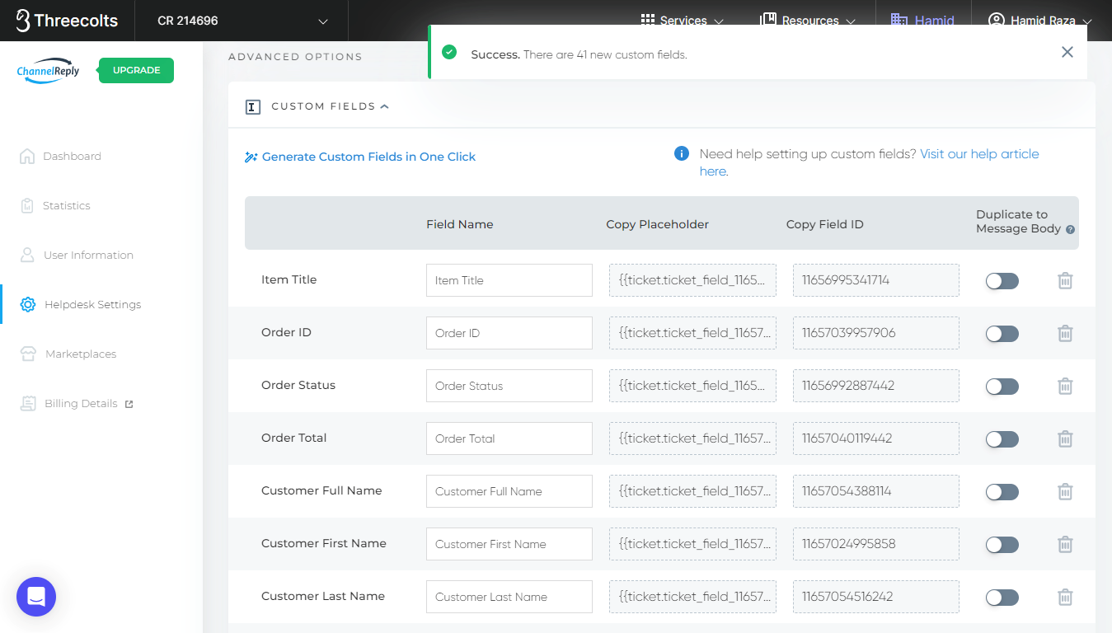This screenshot has height=633, width=1112.
Task: Open the CR 214696 account dropdown
Action: click(x=242, y=21)
